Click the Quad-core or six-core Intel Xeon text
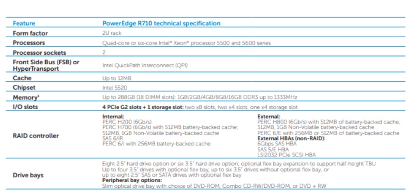 (x=186, y=43)
